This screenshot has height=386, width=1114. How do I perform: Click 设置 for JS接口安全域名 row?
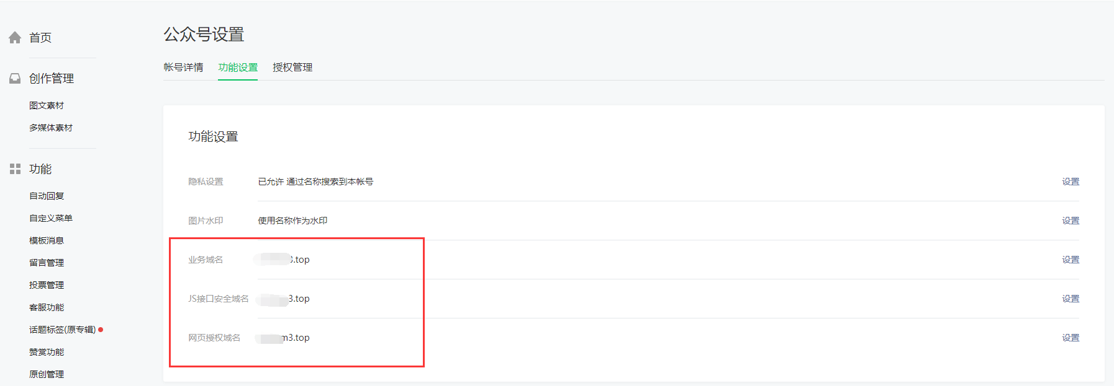[1071, 299]
